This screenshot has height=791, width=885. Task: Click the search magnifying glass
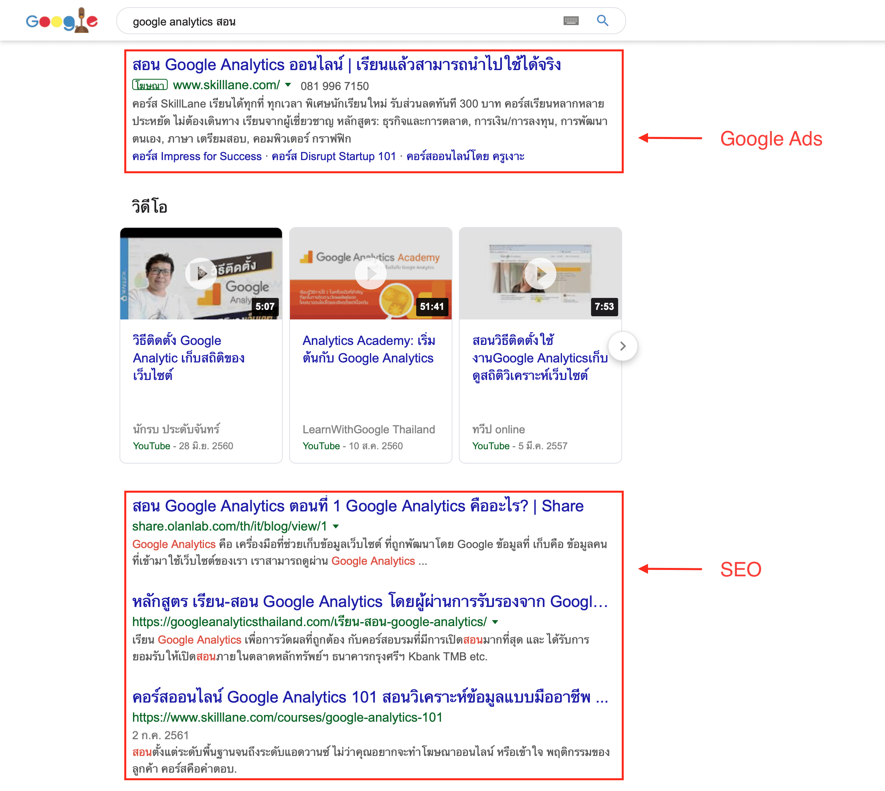603,20
